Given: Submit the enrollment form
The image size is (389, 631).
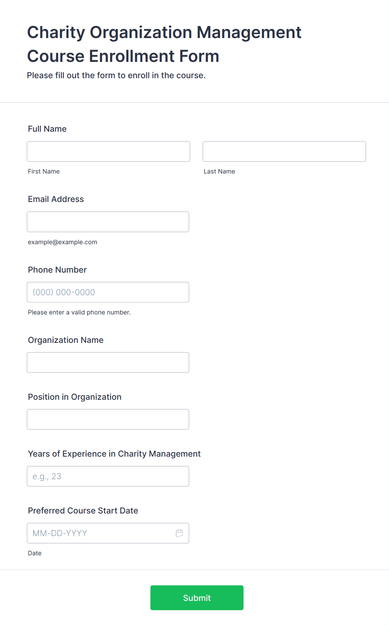Looking at the screenshot, I should (197, 598).
